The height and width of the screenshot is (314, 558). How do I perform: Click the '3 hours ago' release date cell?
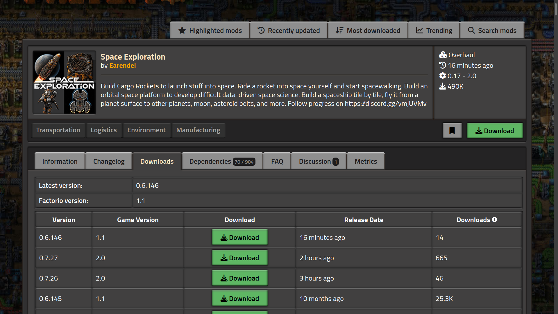[x=364, y=278]
